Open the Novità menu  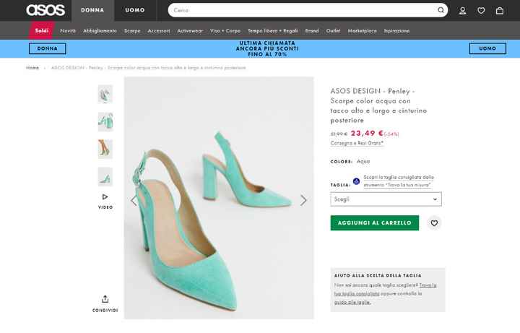point(68,31)
